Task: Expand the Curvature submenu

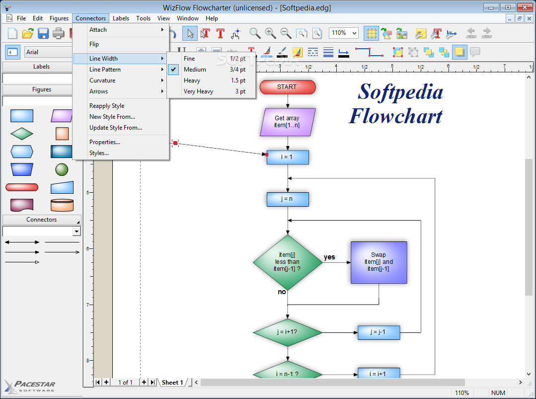Action: pyautogui.click(x=121, y=80)
